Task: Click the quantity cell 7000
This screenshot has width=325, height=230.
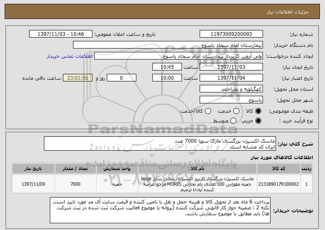Action: click(x=76, y=184)
